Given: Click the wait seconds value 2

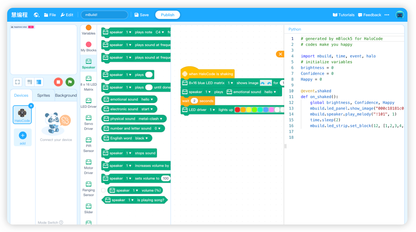Looking at the screenshot, I should click(x=194, y=101).
